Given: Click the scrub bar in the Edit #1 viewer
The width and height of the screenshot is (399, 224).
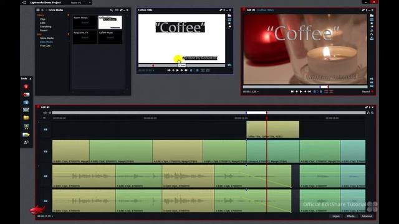Looking at the screenshot, I should pos(305,87).
